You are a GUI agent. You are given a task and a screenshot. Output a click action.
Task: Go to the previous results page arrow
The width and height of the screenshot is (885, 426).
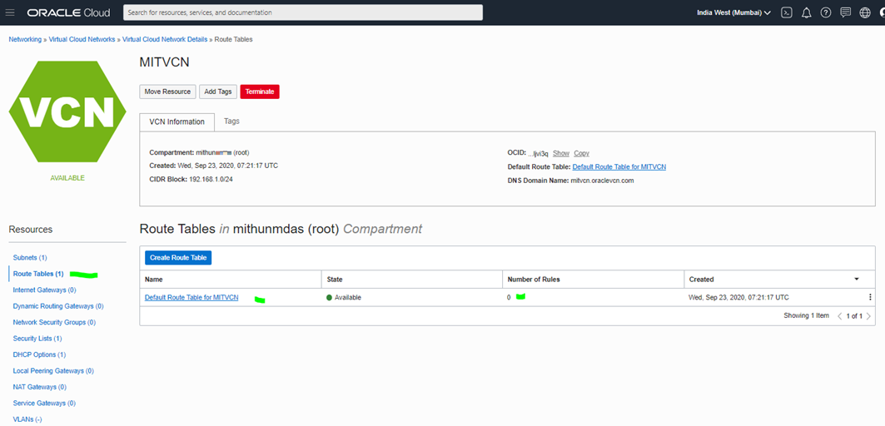coord(839,316)
